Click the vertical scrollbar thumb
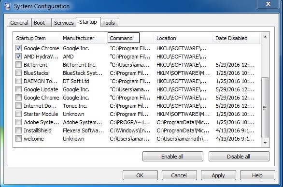Screen dimensions: 283x187 265,108
